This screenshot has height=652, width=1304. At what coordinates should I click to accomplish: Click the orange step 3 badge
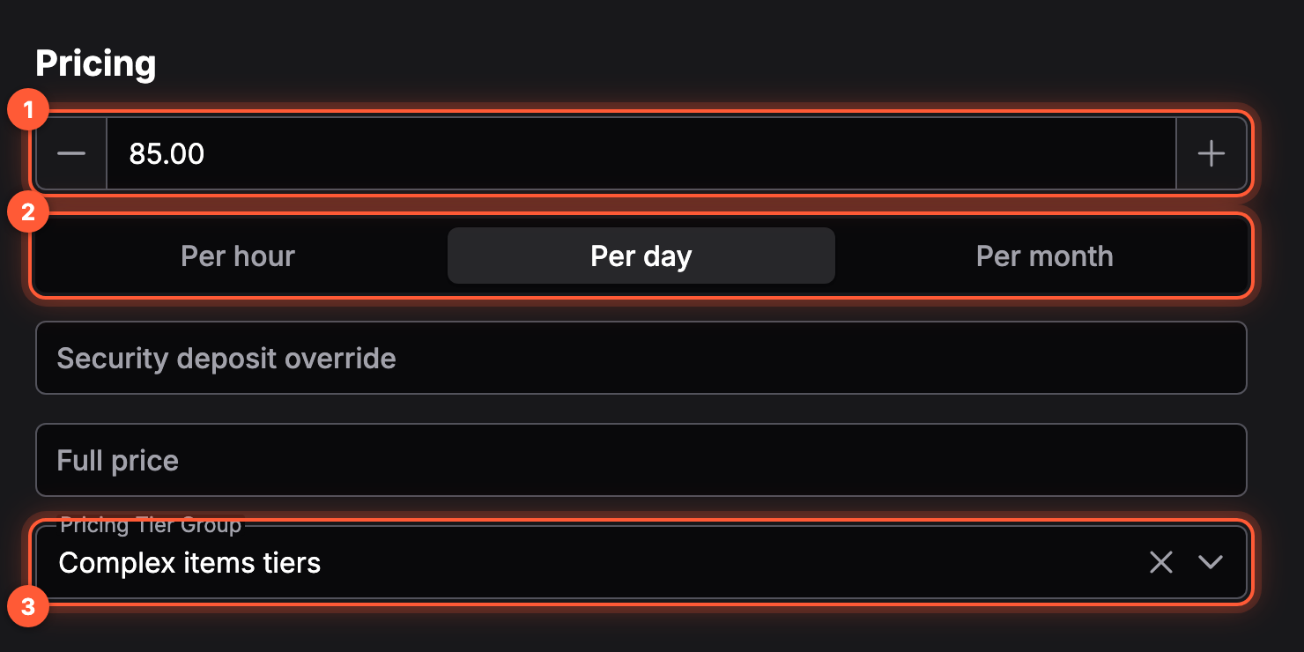pyautogui.click(x=27, y=607)
